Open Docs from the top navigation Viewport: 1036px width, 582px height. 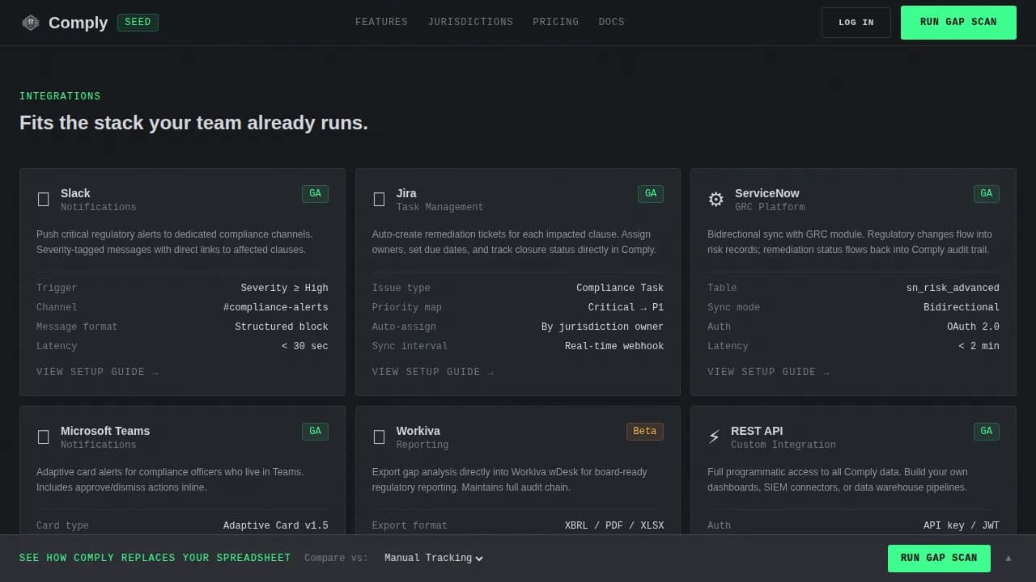[611, 22]
